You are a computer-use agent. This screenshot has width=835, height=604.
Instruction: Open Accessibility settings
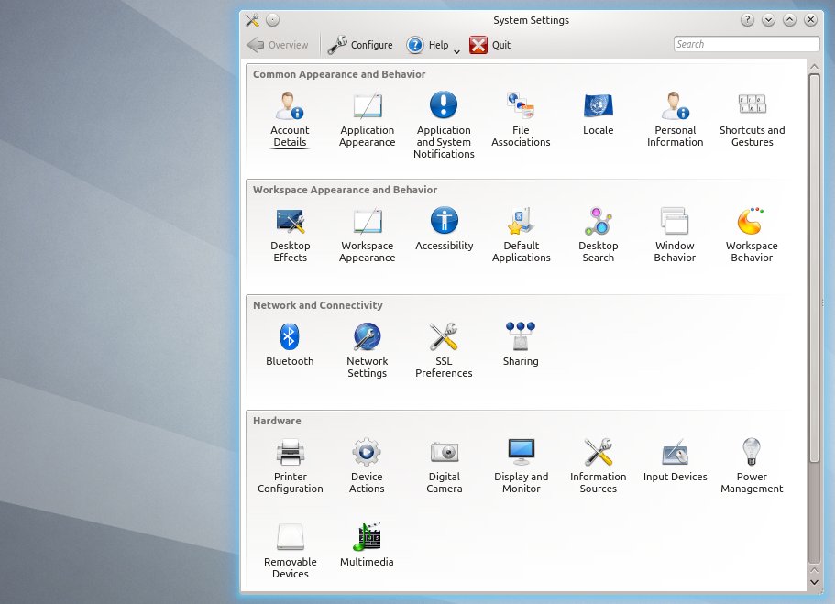pyautogui.click(x=444, y=222)
